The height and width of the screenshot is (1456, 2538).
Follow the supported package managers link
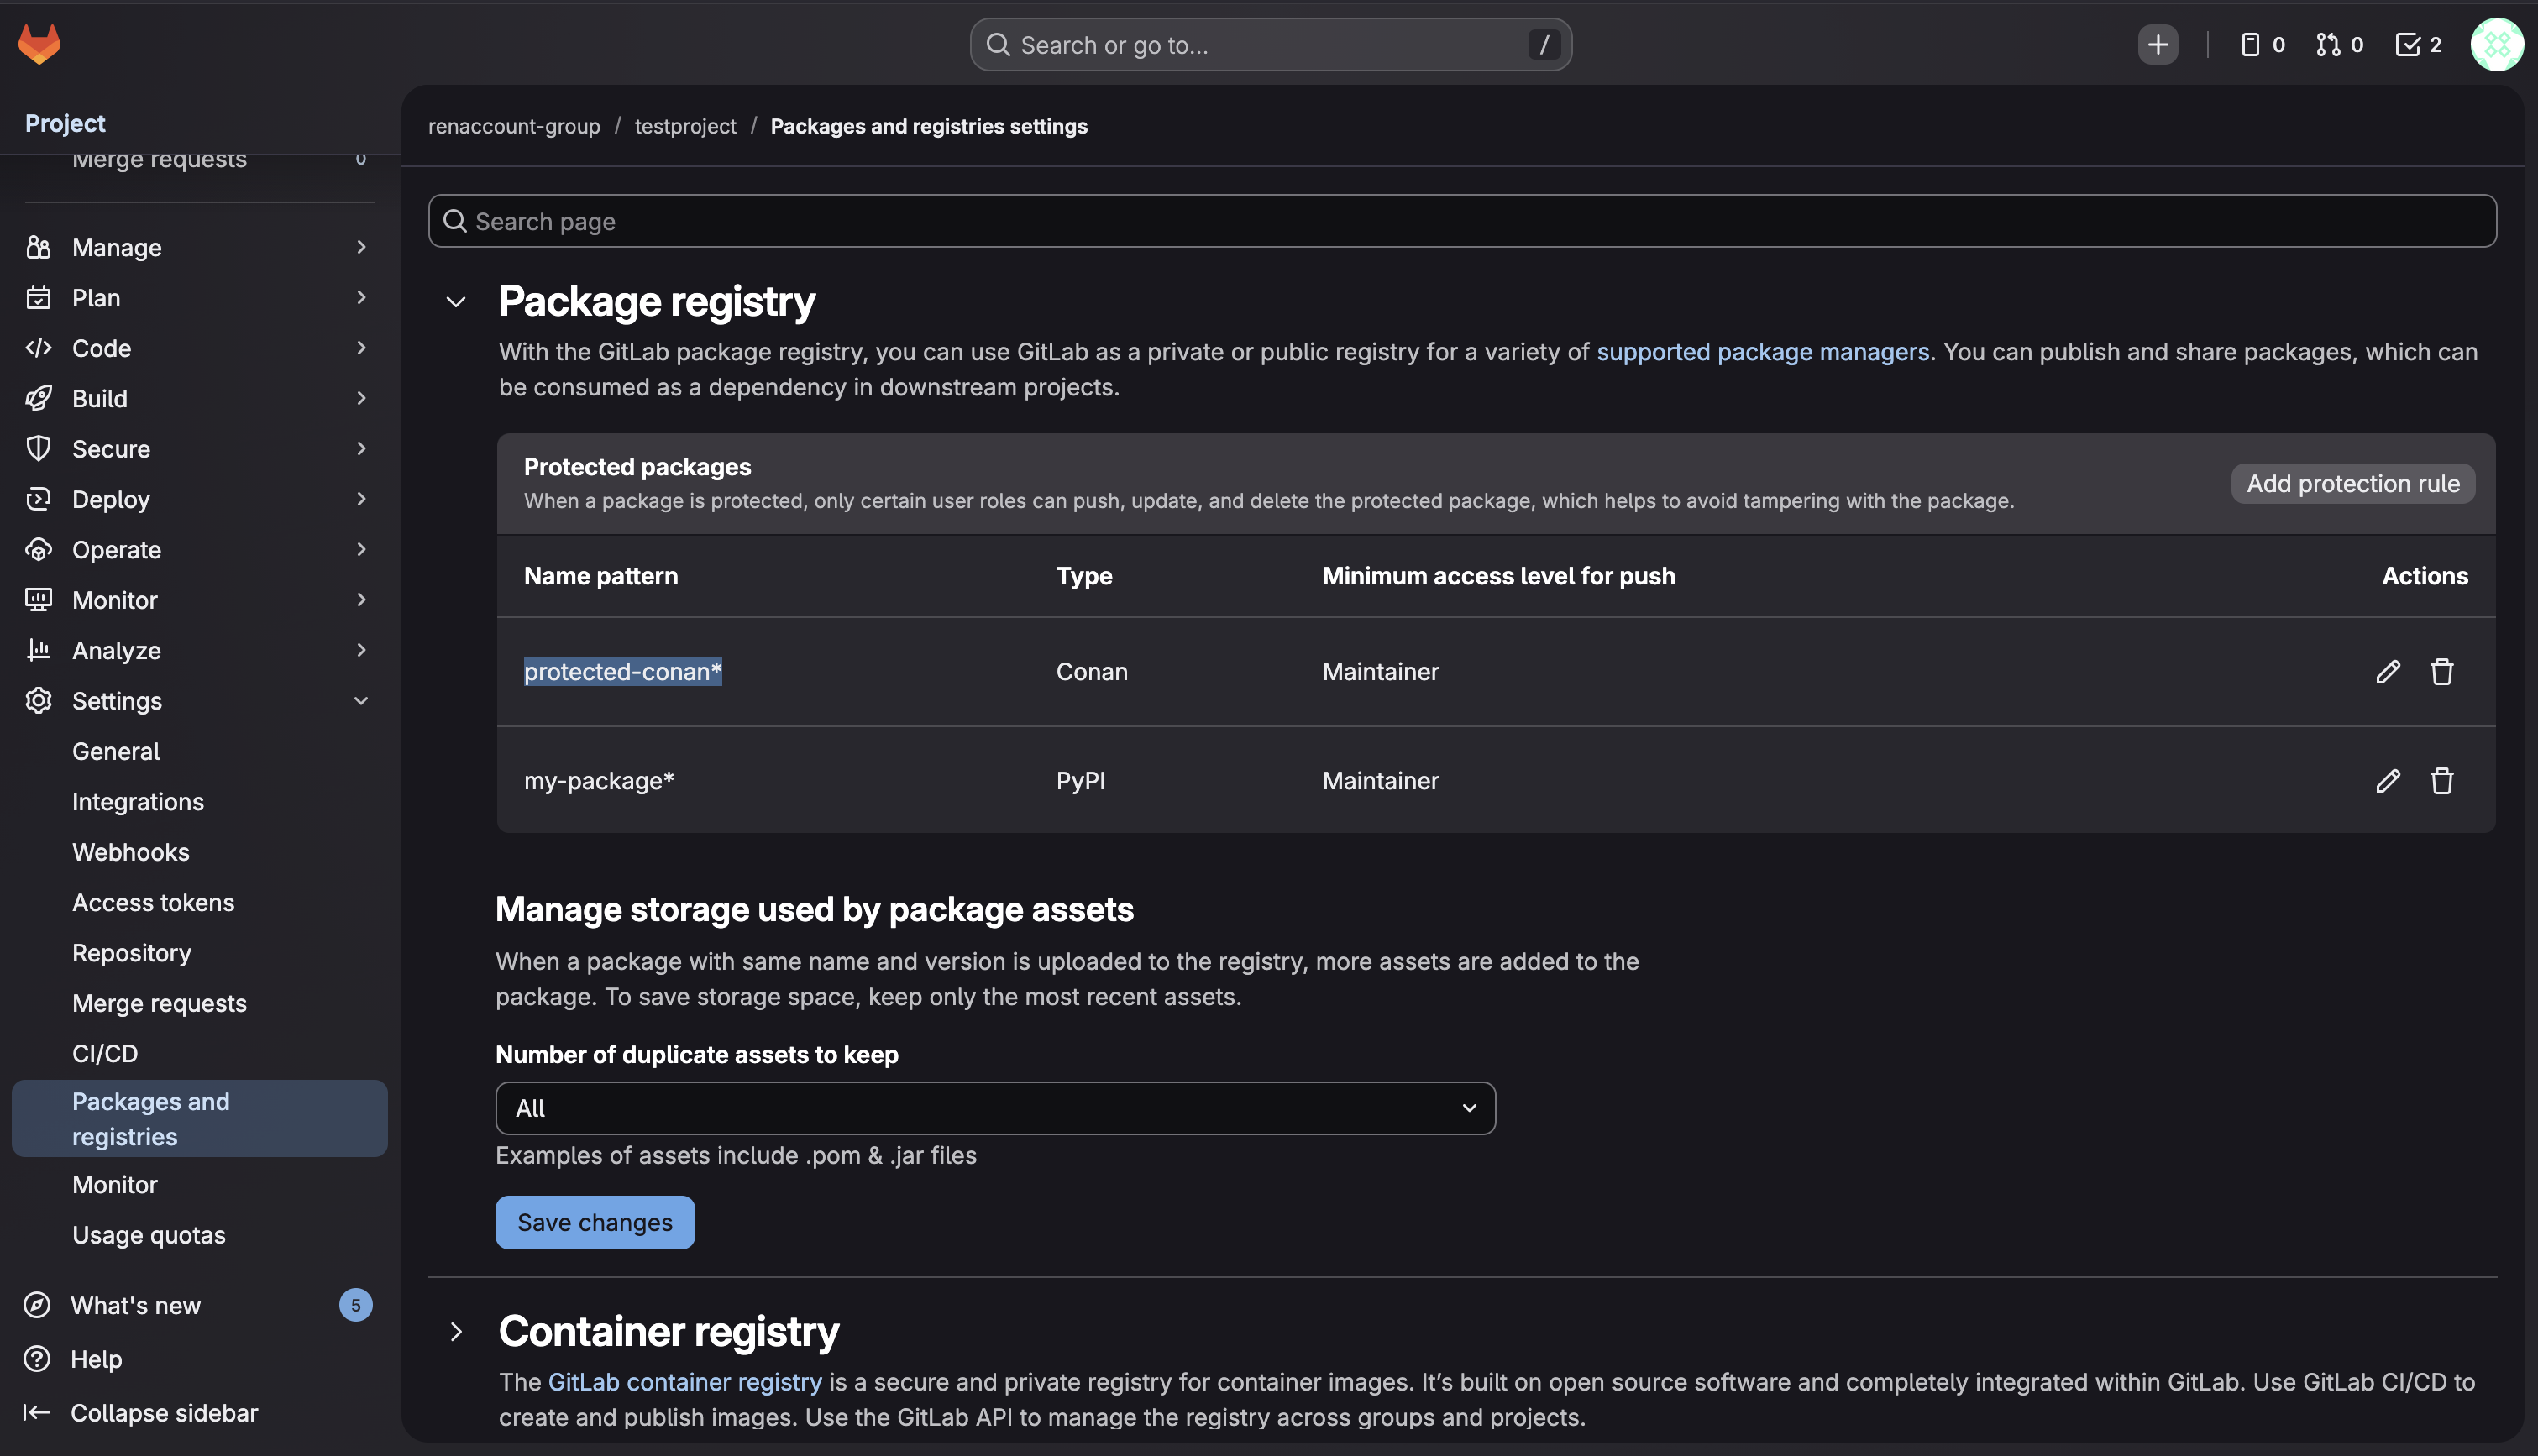[x=1762, y=352]
